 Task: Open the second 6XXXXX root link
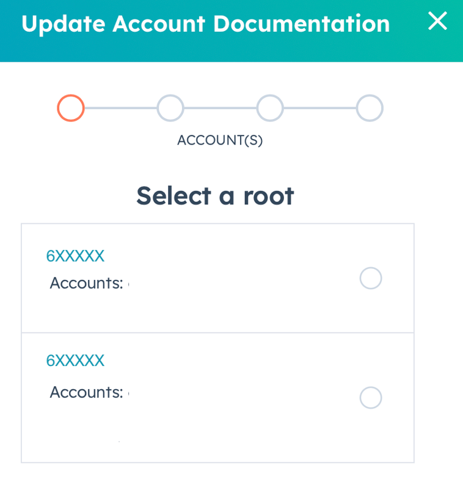(x=75, y=360)
